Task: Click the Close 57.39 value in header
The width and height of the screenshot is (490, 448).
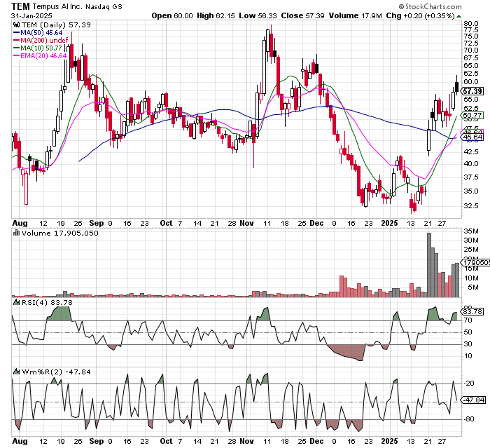Action: tap(302, 15)
